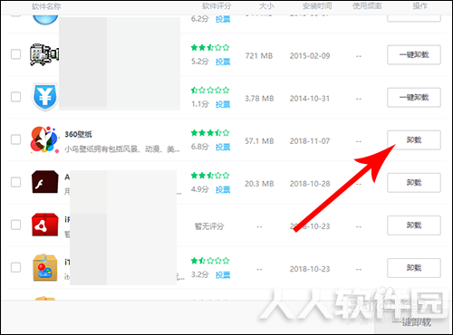Screen dimensions: 453x335
Task: Click the 57.1 MB size value
Action: click(259, 141)
